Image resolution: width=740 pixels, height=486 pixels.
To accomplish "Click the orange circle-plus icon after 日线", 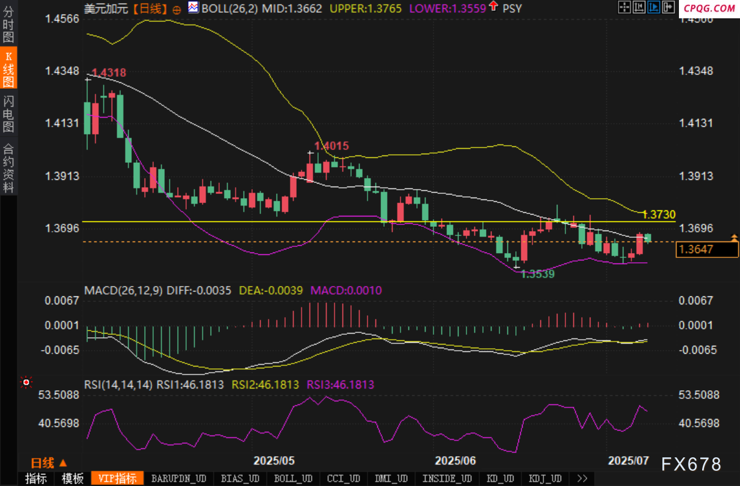I will 176,9.
